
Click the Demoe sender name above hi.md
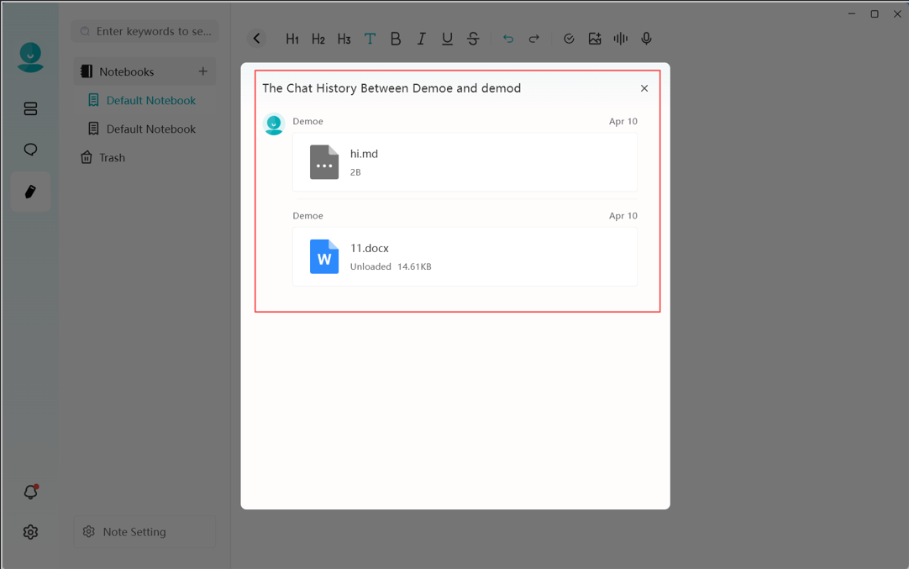pyautogui.click(x=307, y=121)
